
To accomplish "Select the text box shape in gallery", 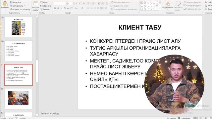I will click(142, 2).
